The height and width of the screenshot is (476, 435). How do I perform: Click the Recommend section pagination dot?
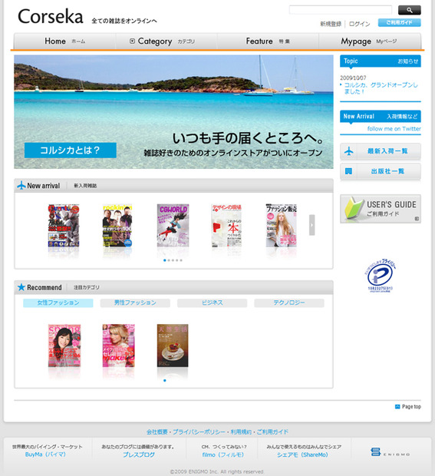(x=165, y=380)
